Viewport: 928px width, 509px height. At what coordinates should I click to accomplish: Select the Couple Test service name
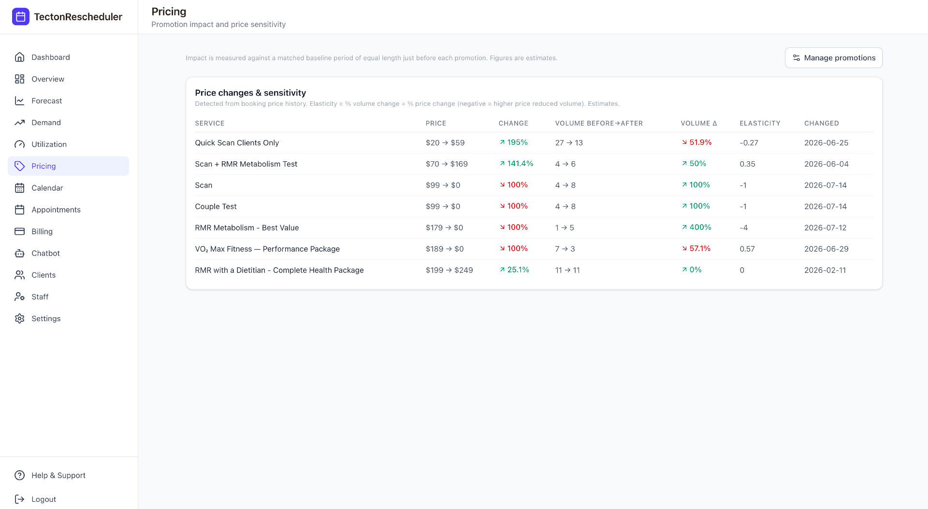[x=216, y=206]
